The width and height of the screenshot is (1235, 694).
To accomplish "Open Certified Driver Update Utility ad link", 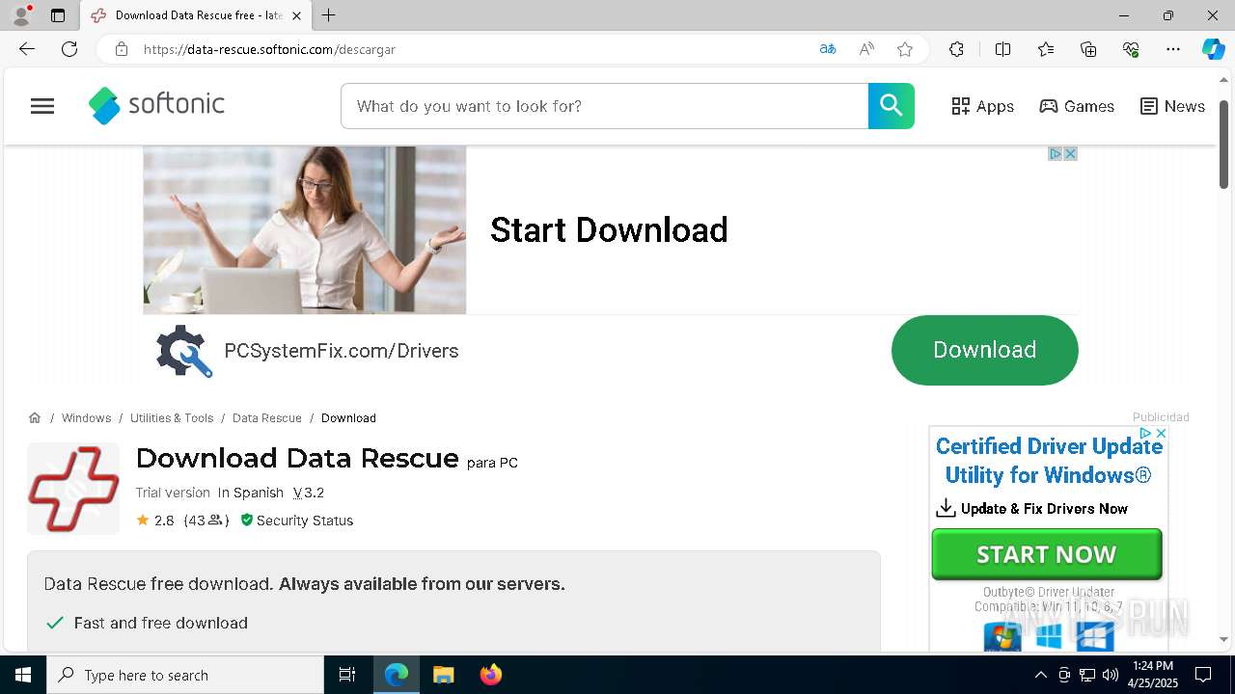I will click(1049, 461).
